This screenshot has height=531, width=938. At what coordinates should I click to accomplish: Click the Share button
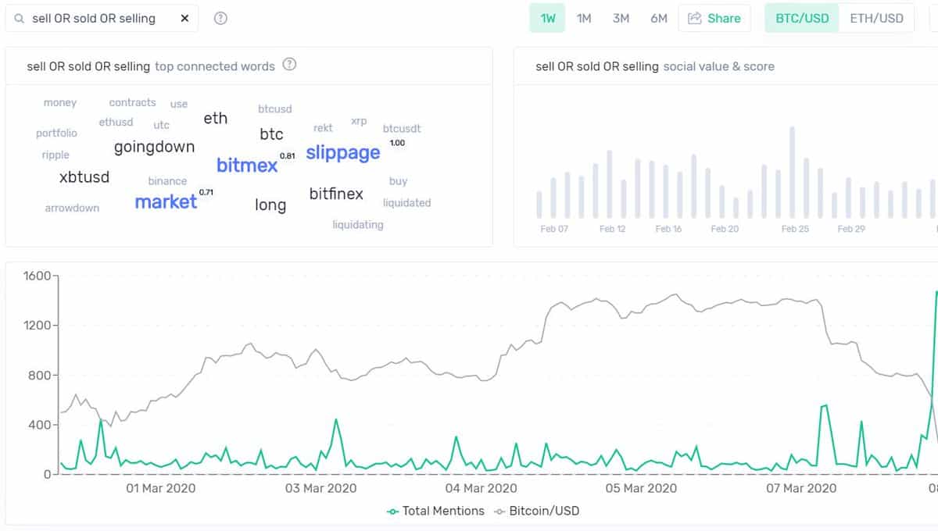click(714, 17)
